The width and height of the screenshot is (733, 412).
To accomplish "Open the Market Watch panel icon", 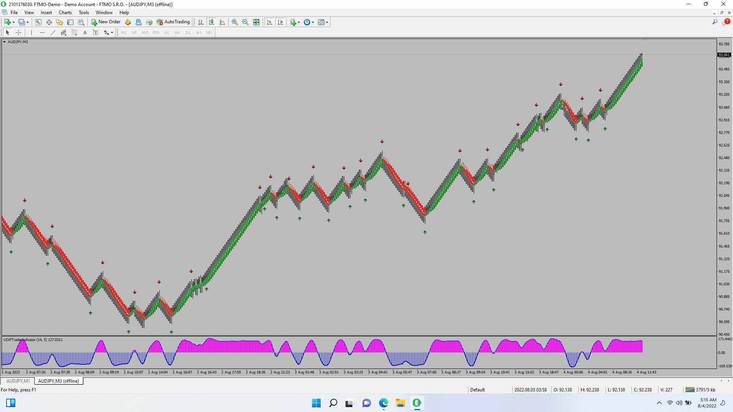I will (38, 22).
